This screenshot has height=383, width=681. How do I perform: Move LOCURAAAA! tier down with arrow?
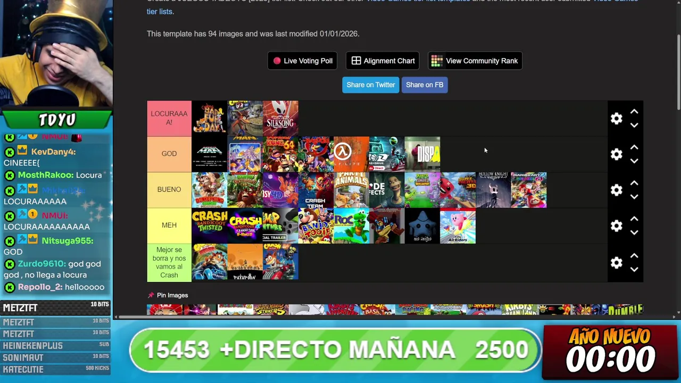(x=634, y=125)
